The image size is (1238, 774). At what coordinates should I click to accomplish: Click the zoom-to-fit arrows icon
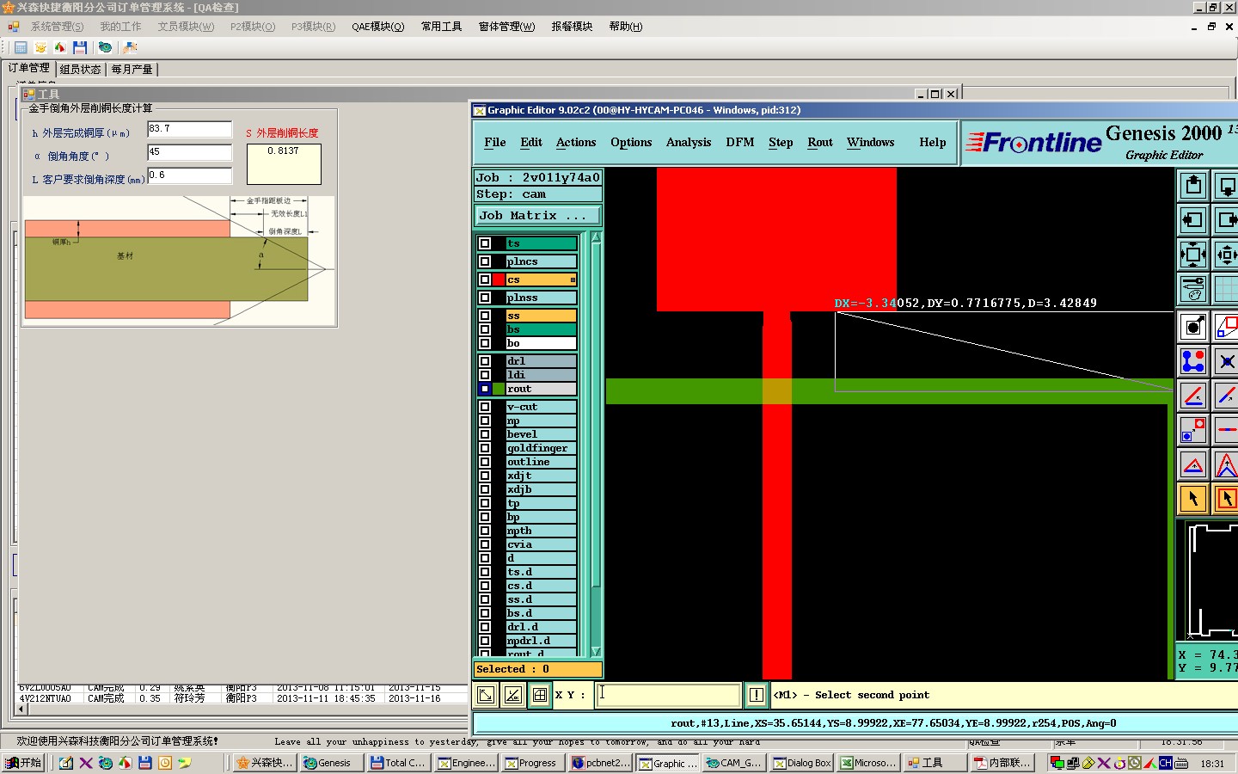[x=1192, y=255]
